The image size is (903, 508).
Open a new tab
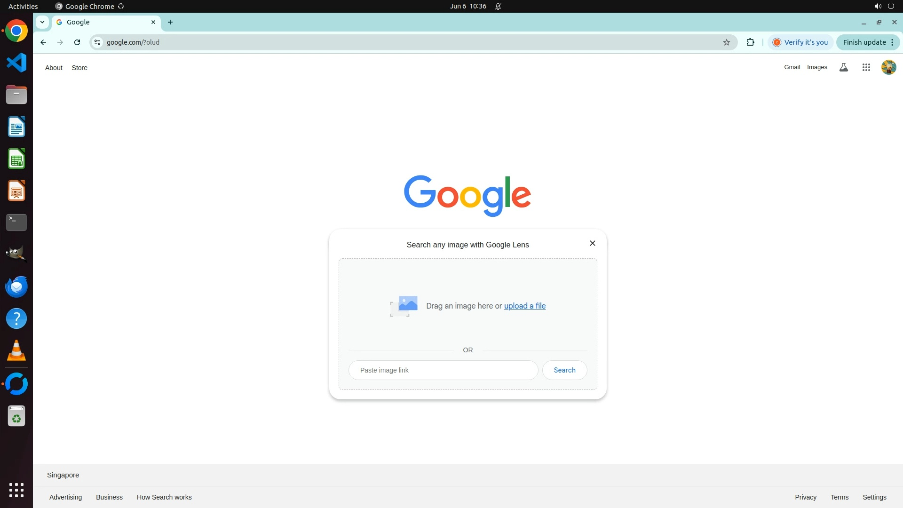coord(170,22)
